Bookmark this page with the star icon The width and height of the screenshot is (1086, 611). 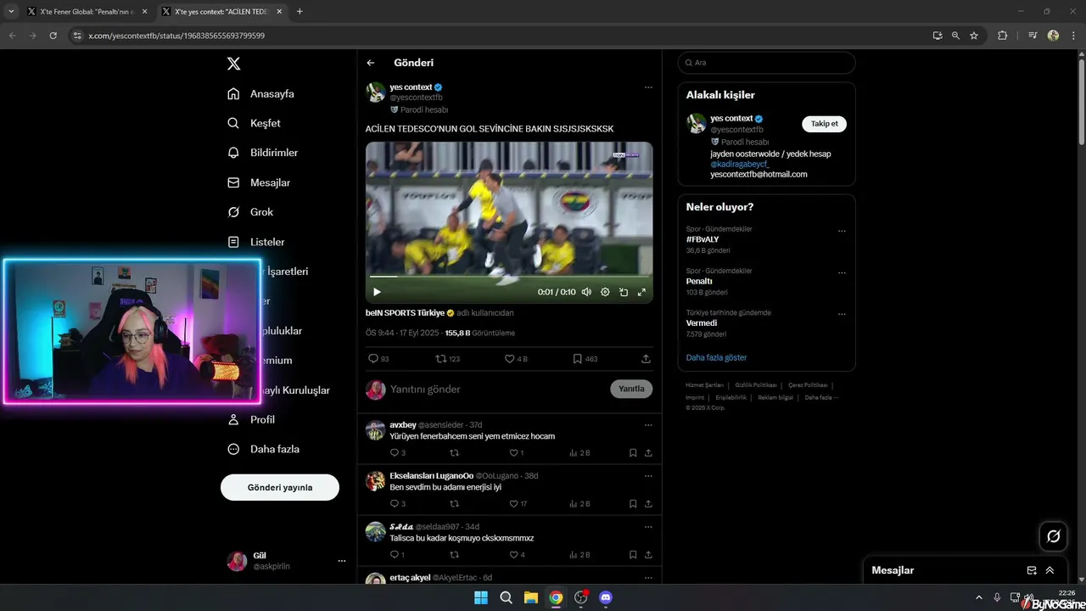974,36
